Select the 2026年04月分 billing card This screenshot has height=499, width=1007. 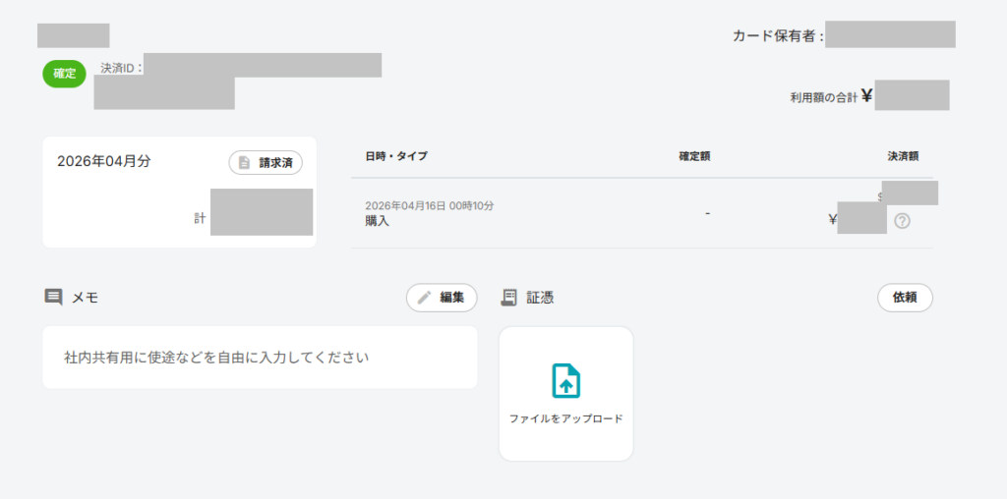[x=179, y=192]
